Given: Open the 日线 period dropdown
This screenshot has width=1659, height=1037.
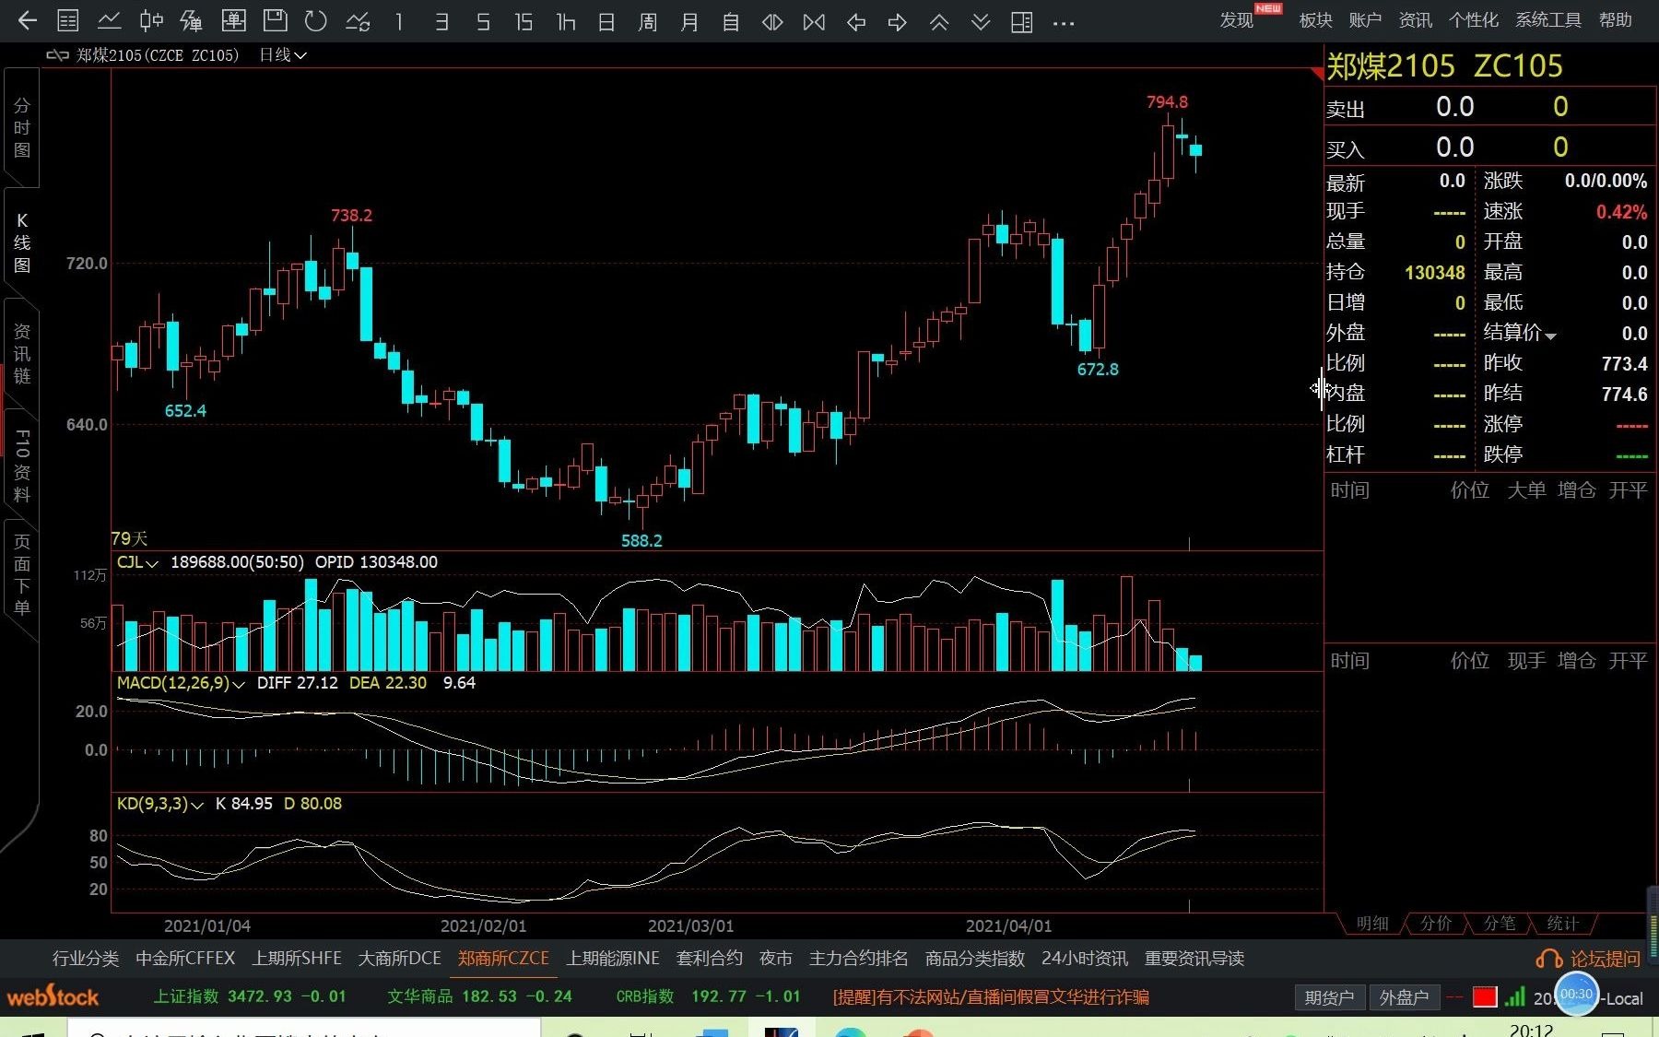Looking at the screenshot, I should (x=282, y=55).
